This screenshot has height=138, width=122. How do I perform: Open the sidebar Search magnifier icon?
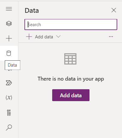point(9,128)
